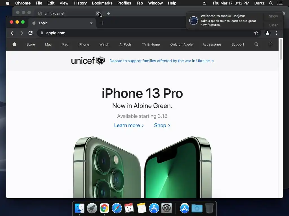The image size is (289, 216).
Task: Reload the apple.com page
Action: tap(30, 33)
